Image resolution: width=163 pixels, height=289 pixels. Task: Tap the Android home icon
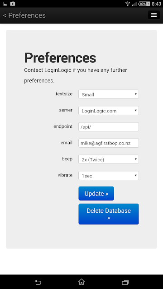pos(81,282)
